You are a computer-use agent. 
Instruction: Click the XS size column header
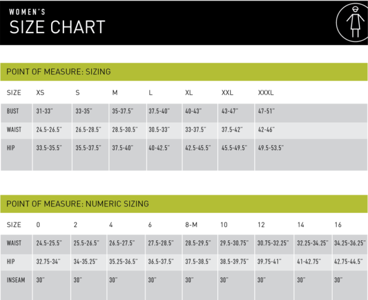tap(40, 92)
